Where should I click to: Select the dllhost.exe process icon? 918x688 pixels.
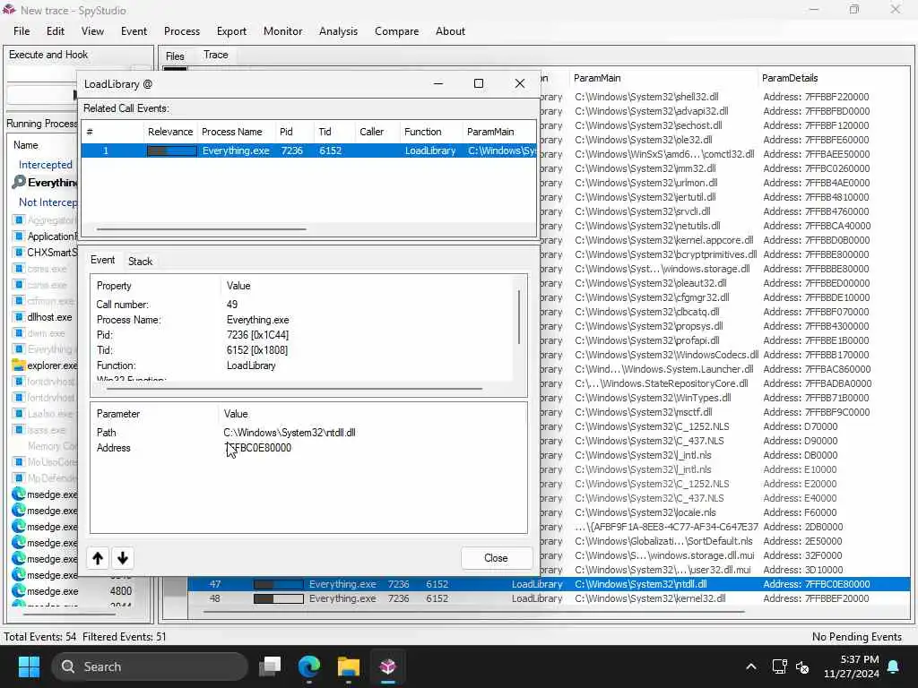click(19, 317)
